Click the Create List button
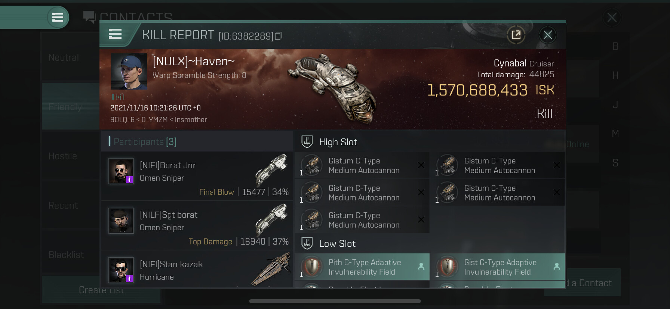Screen dimensions: 670x309 click(101, 290)
